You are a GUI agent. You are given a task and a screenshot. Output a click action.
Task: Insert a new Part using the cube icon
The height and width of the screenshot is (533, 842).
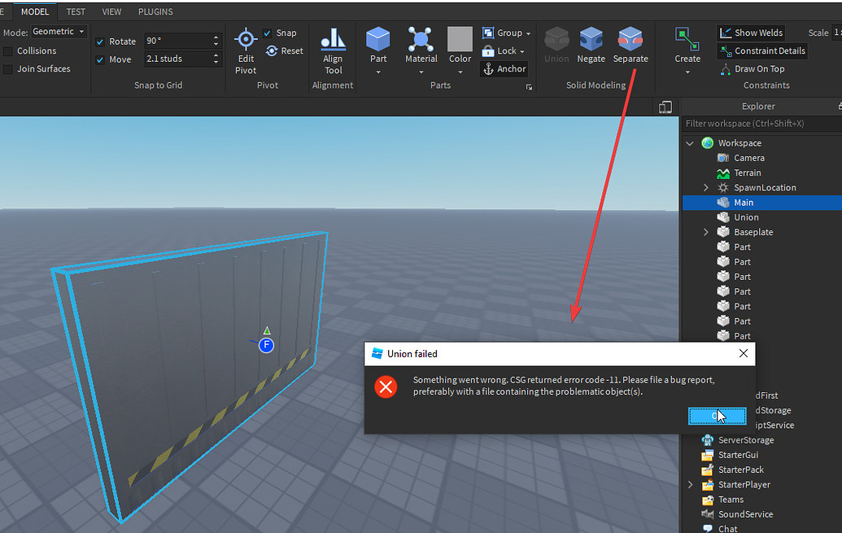pos(378,39)
